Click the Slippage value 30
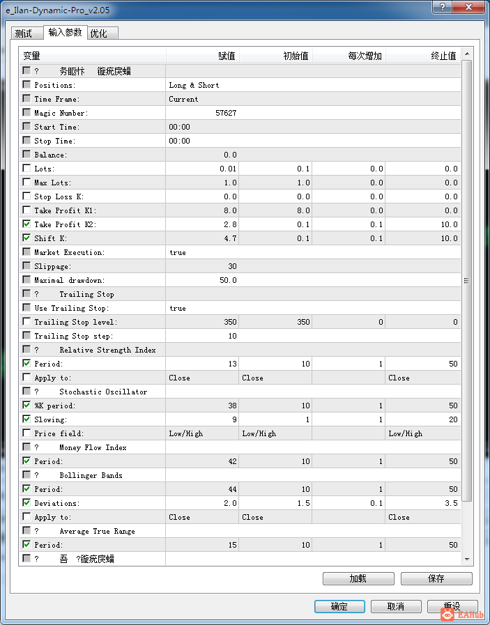This screenshot has height=625, width=490. [232, 266]
